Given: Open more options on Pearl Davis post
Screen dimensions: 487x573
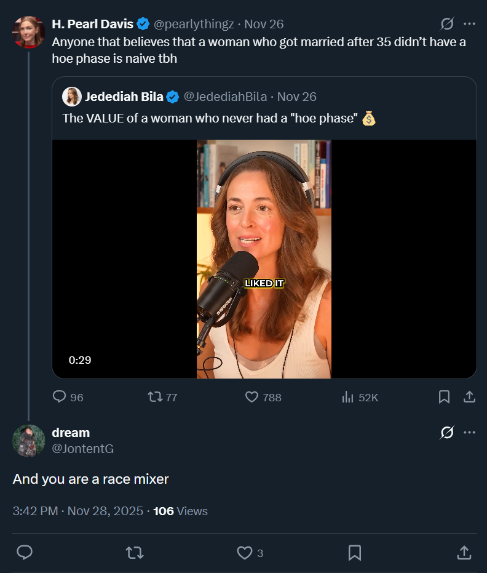Looking at the screenshot, I should point(469,24).
